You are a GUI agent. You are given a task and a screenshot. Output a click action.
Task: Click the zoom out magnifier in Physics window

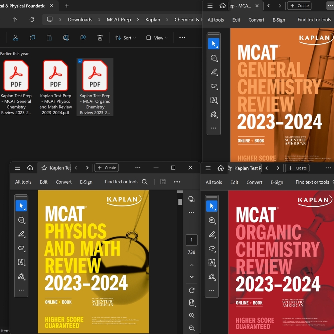tap(192, 328)
